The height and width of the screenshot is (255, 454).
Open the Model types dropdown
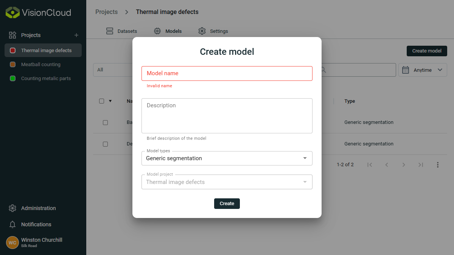[305, 158]
